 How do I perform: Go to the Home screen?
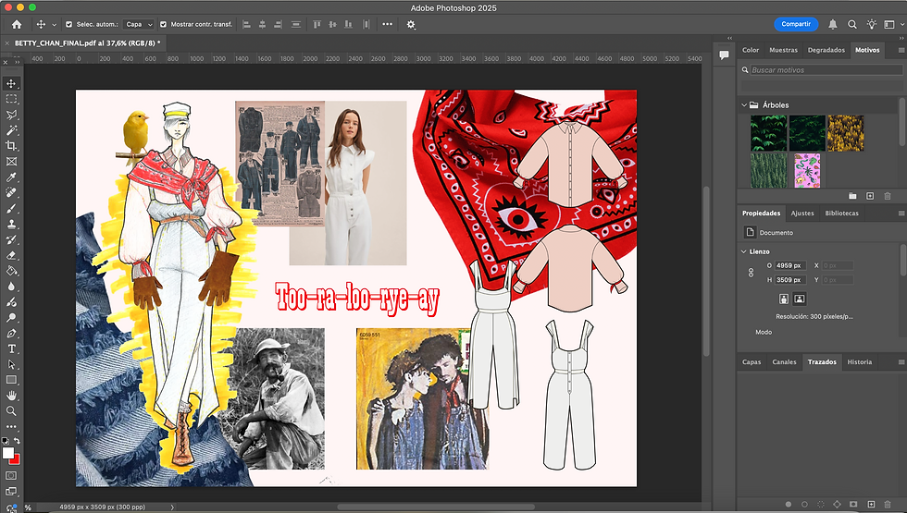(17, 24)
